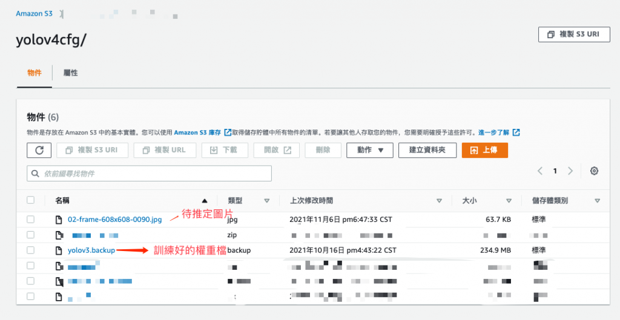
Task: Click the 刪除 delete button
Action: tap(323, 150)
